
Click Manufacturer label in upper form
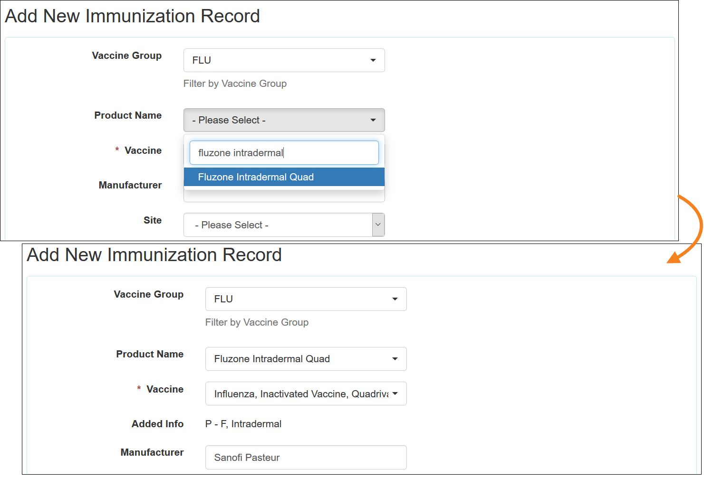pos(130,185)
